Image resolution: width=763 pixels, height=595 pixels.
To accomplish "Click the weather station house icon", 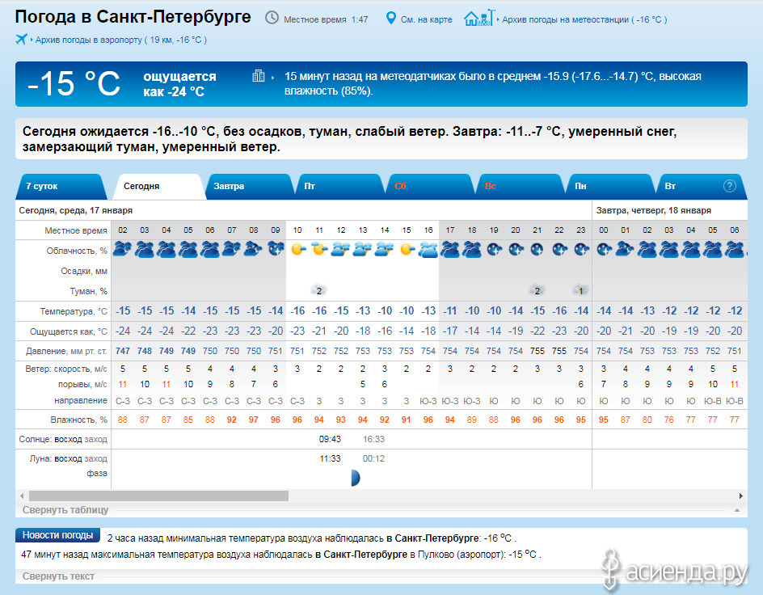I will point(479,19).
